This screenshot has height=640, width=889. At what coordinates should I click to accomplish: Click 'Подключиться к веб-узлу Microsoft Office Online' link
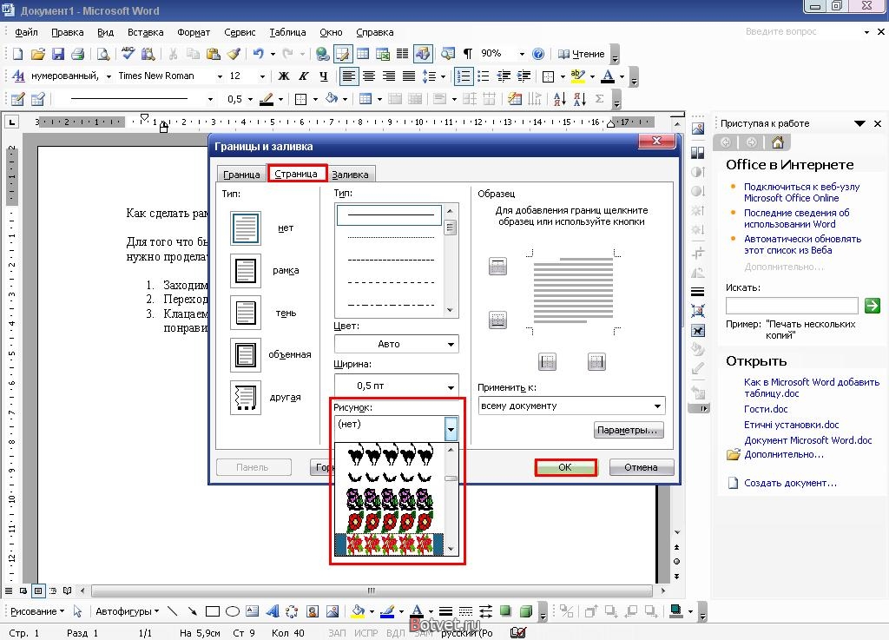801,192
